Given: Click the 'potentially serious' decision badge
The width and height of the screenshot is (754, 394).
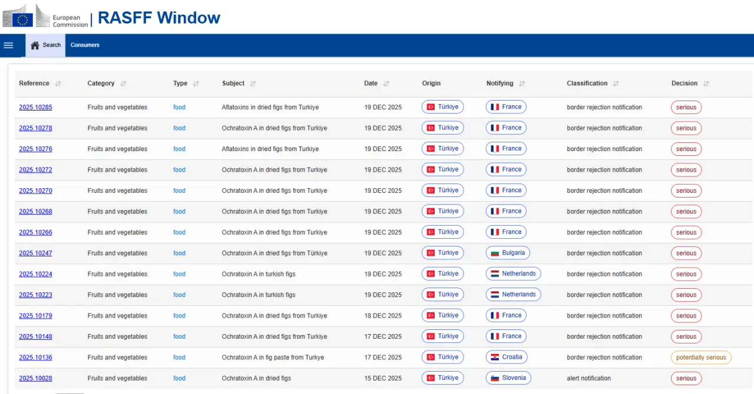Looking at the screenshot, I should (x=701, y=358).
